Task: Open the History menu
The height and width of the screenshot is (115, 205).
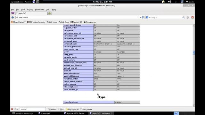Action: point(30,10)
